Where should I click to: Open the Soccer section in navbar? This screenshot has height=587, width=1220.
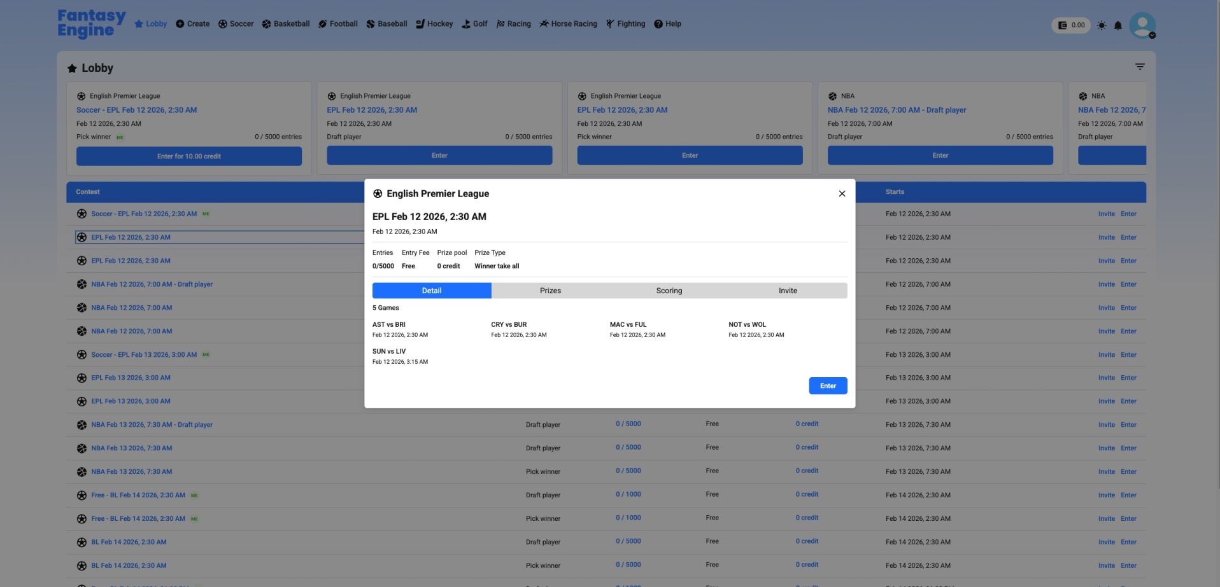click(236, 24)
